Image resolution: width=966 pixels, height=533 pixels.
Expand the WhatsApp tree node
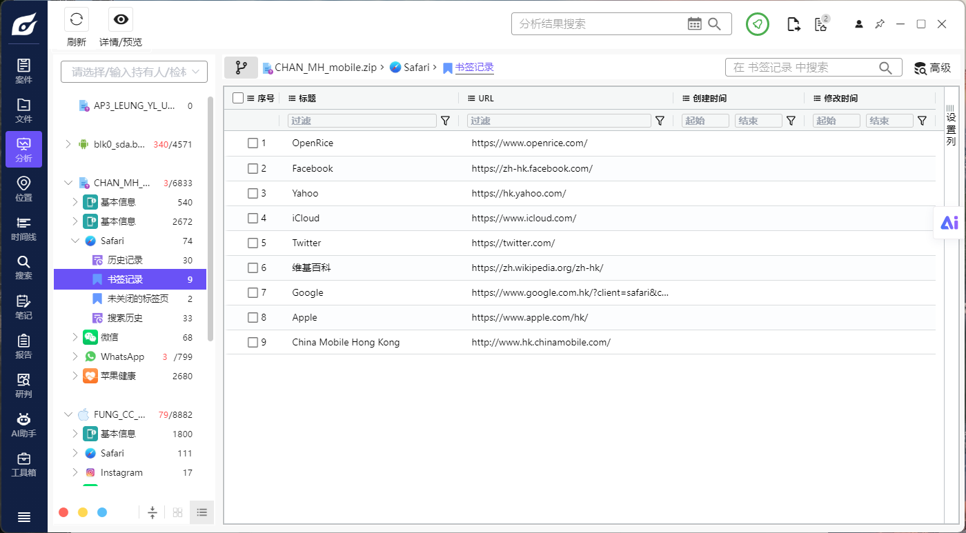(x=75, y=356)
